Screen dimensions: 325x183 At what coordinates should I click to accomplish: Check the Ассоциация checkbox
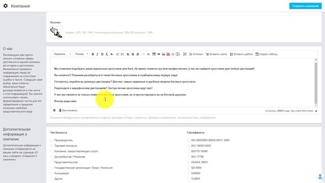(x=52, y=173)
